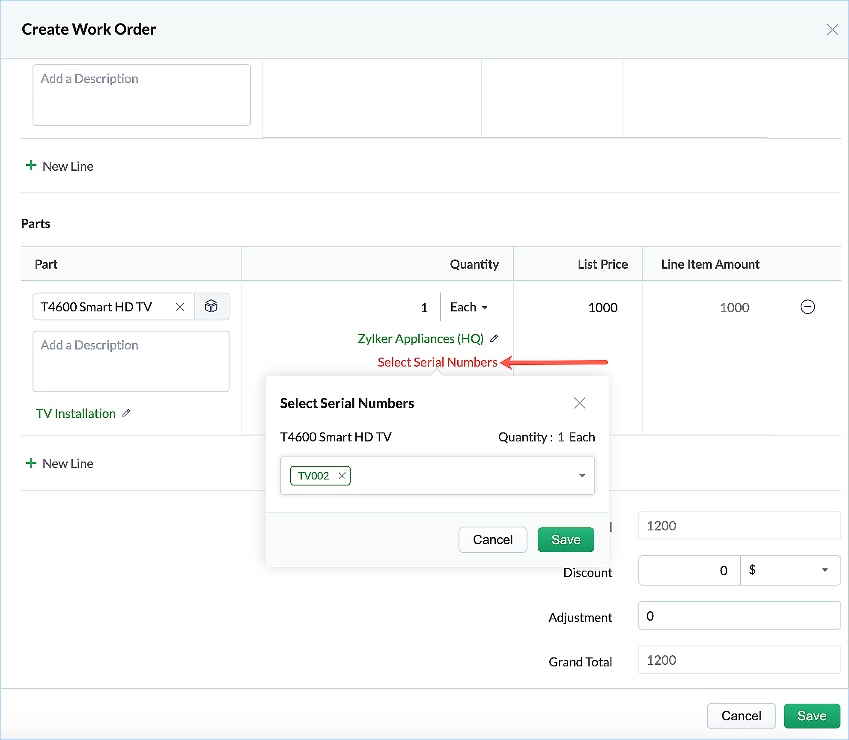The width and height of the screenshot is (849, 740).
Task: Save the selected serial numbers
Action: click(566, 540)
